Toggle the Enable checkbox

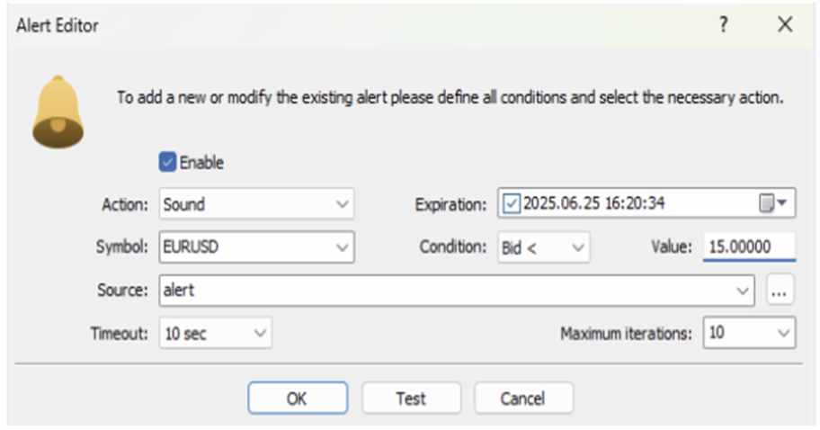(167, 163)
